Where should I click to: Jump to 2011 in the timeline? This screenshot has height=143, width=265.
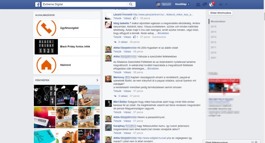click(213, 48)
